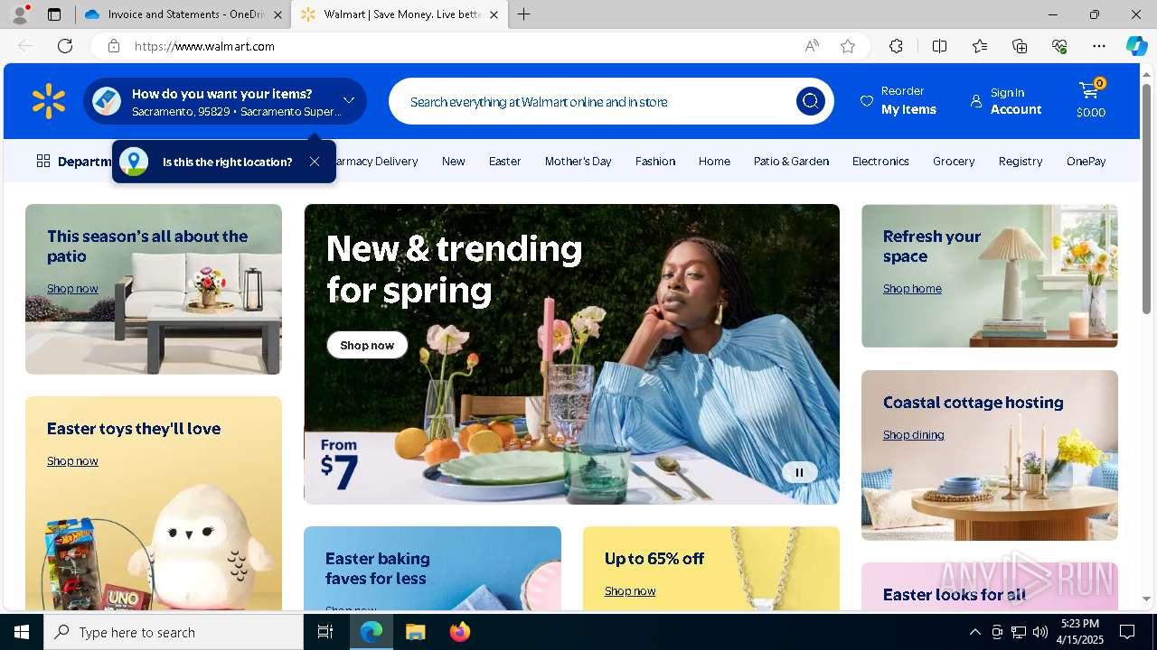Open the Patio & Garden nav link

[x=791, y=161]
